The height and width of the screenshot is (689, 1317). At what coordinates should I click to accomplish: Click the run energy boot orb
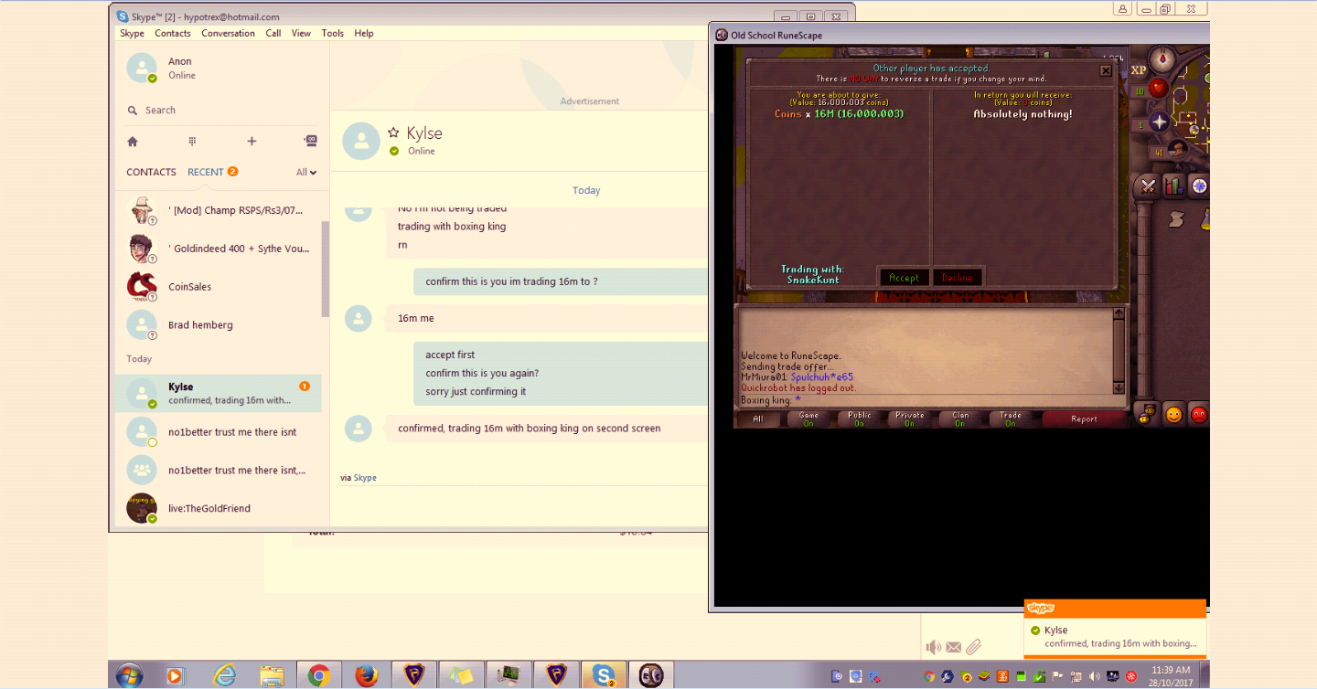point(1178,149)
